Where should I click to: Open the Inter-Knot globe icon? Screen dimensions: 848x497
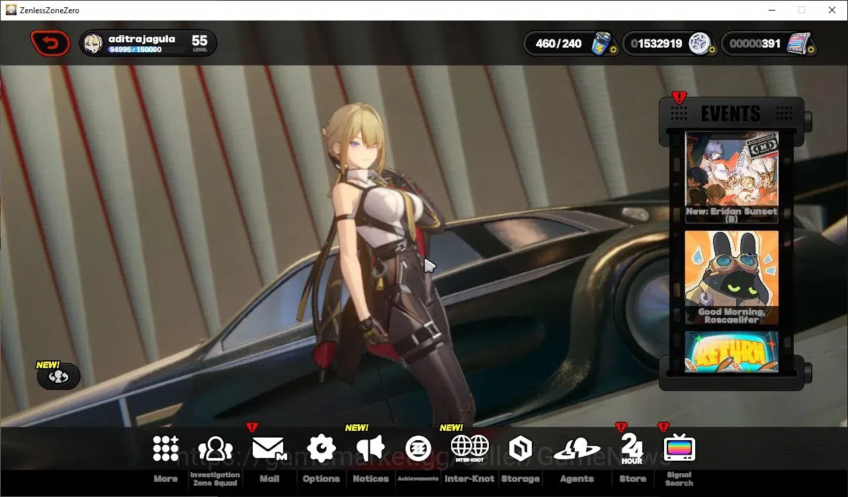click(x=470, y=448)
